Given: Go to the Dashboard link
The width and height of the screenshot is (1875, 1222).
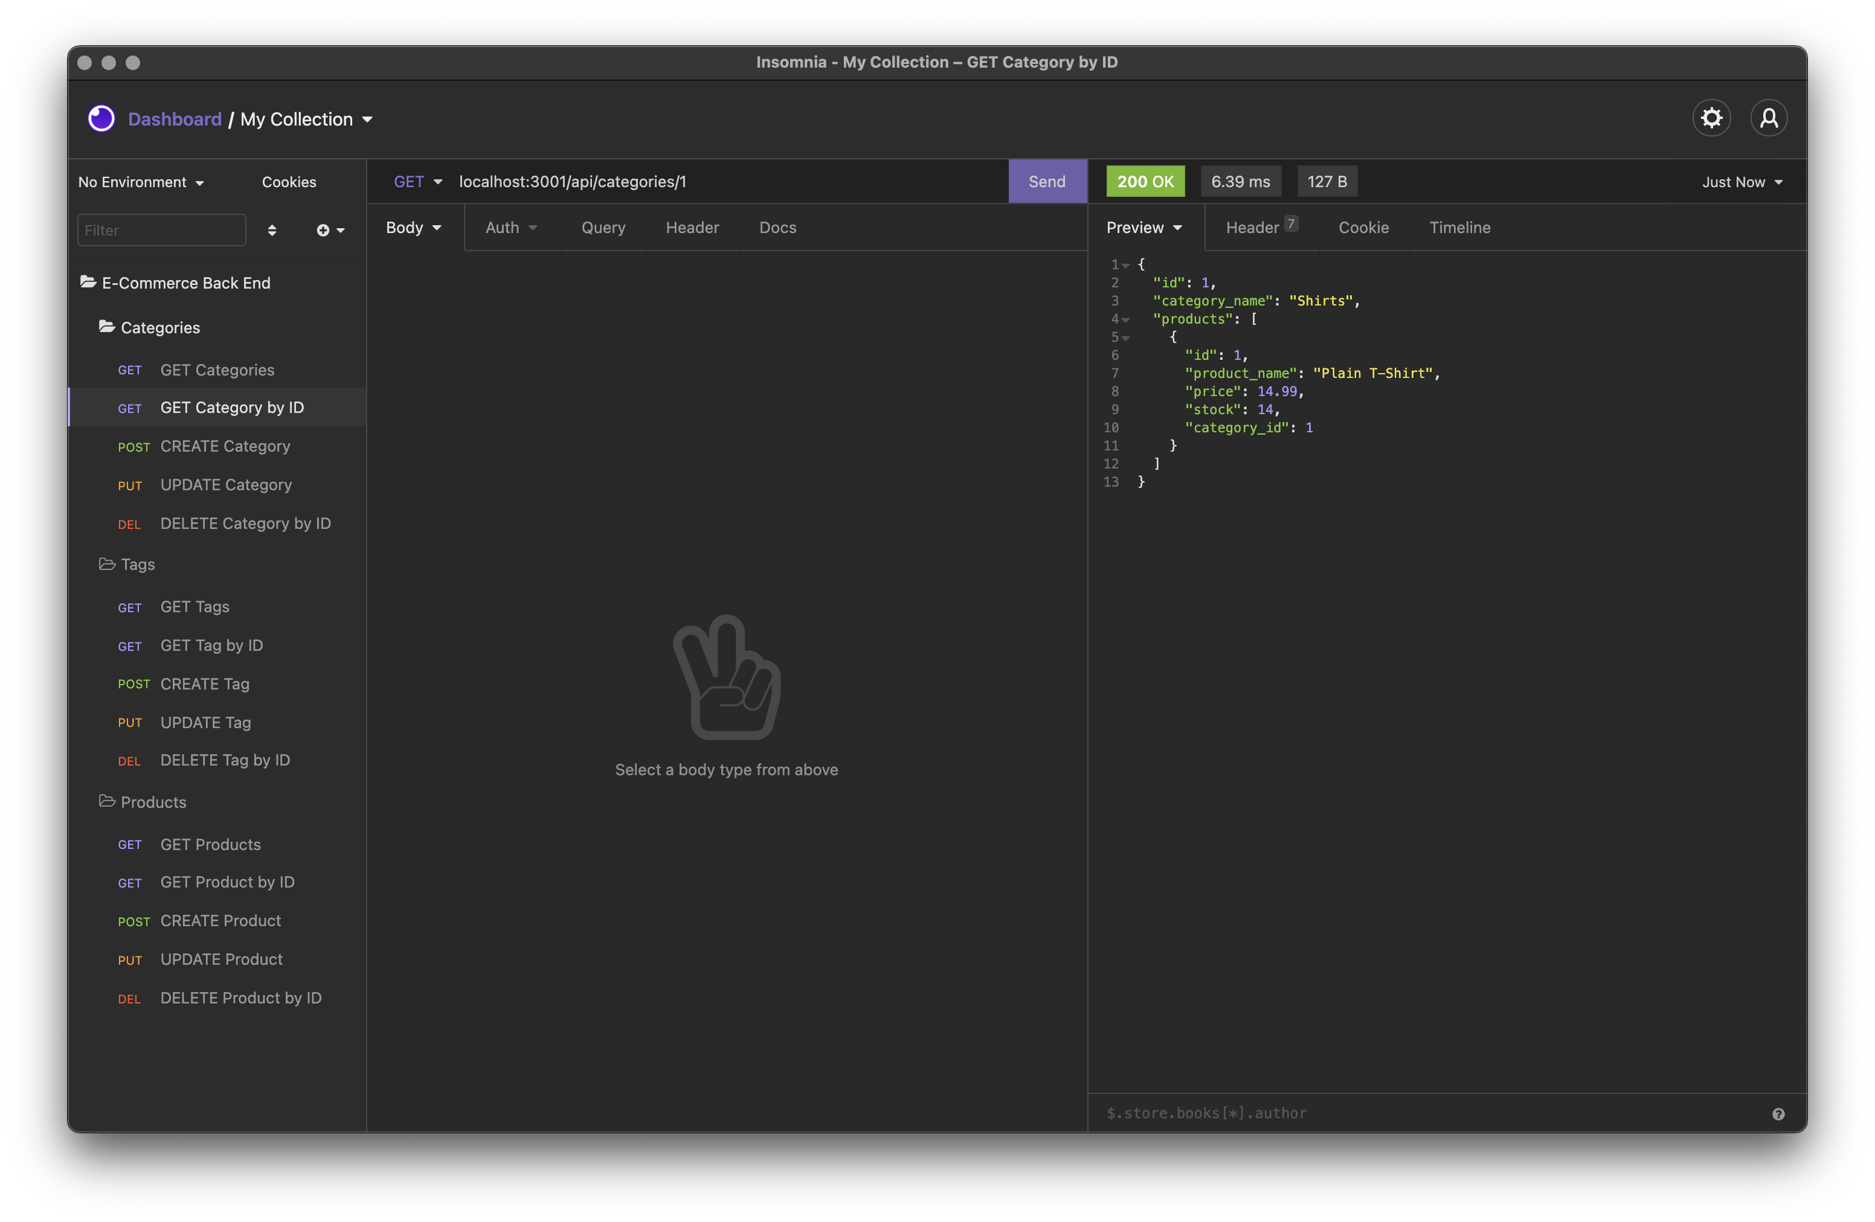Looking at the screenshot, I should pos(174,119).
